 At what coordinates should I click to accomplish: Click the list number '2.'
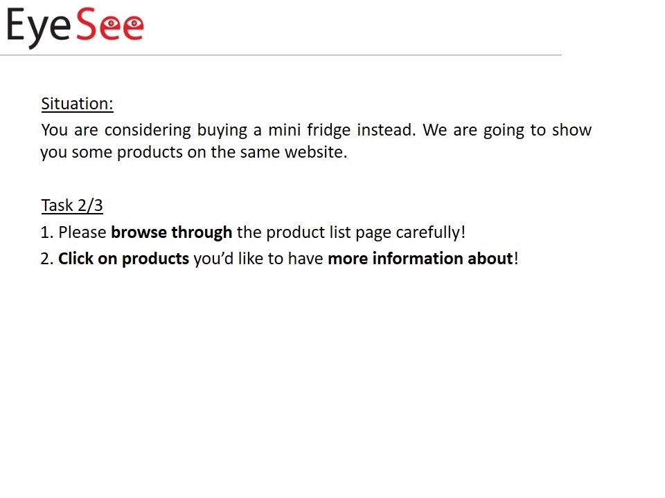click(x=46, y=259)
